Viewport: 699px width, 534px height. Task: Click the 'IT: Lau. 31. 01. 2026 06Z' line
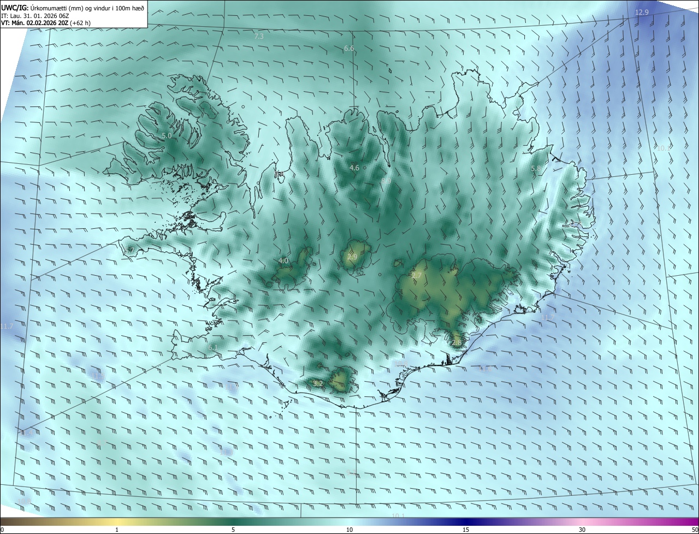point(35,16)
